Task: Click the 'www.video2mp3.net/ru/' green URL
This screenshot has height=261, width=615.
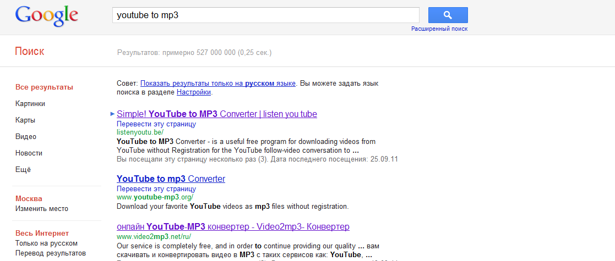Action: click(x=154, y=236)
